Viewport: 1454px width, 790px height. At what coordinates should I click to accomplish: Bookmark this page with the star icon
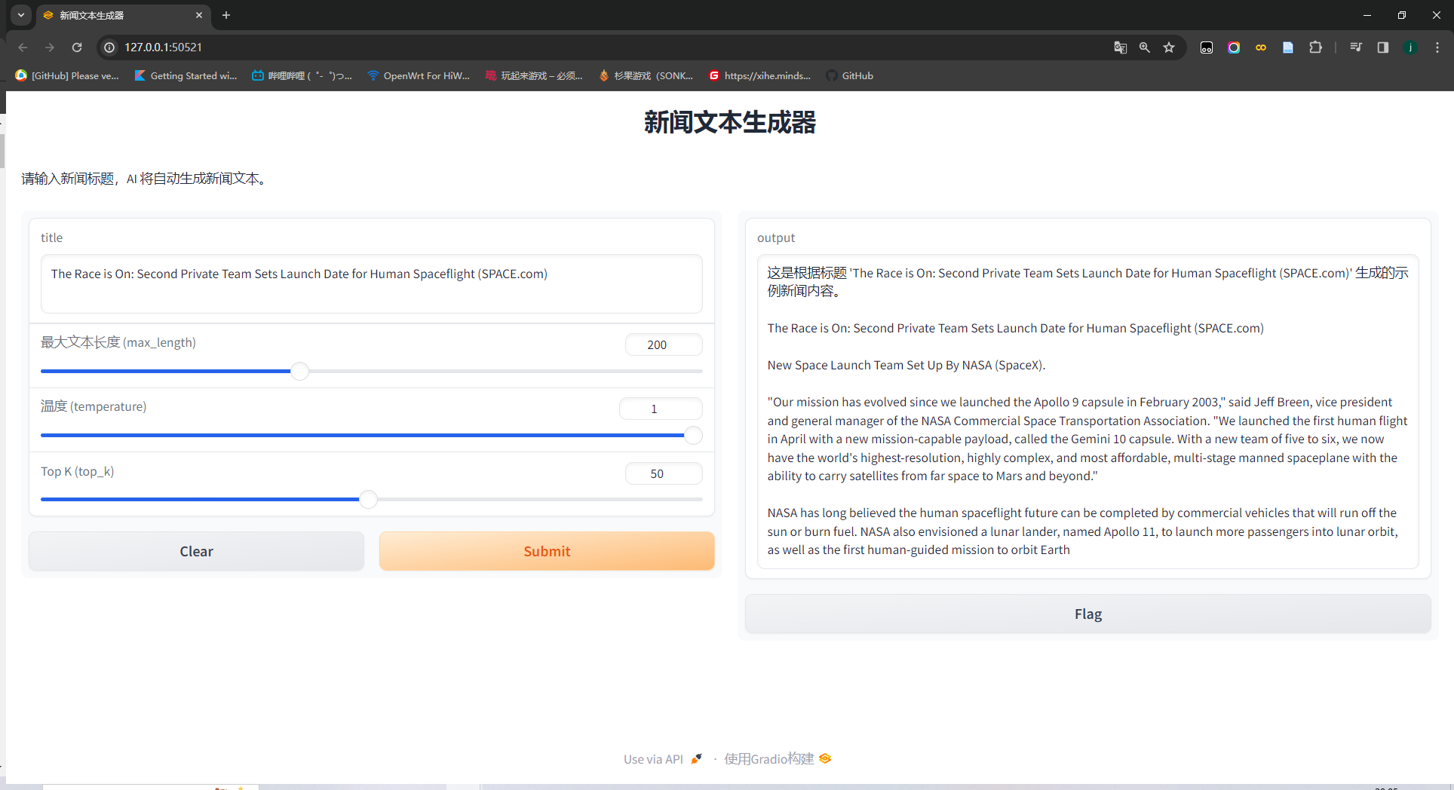[1169, 47]
